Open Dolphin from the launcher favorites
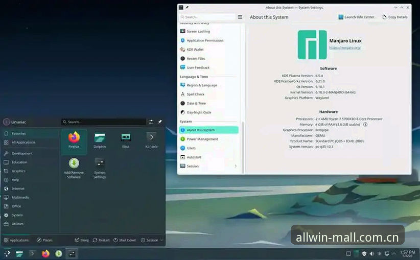The height and width of the screenshot is (260, 420). [x=100, y=141]
